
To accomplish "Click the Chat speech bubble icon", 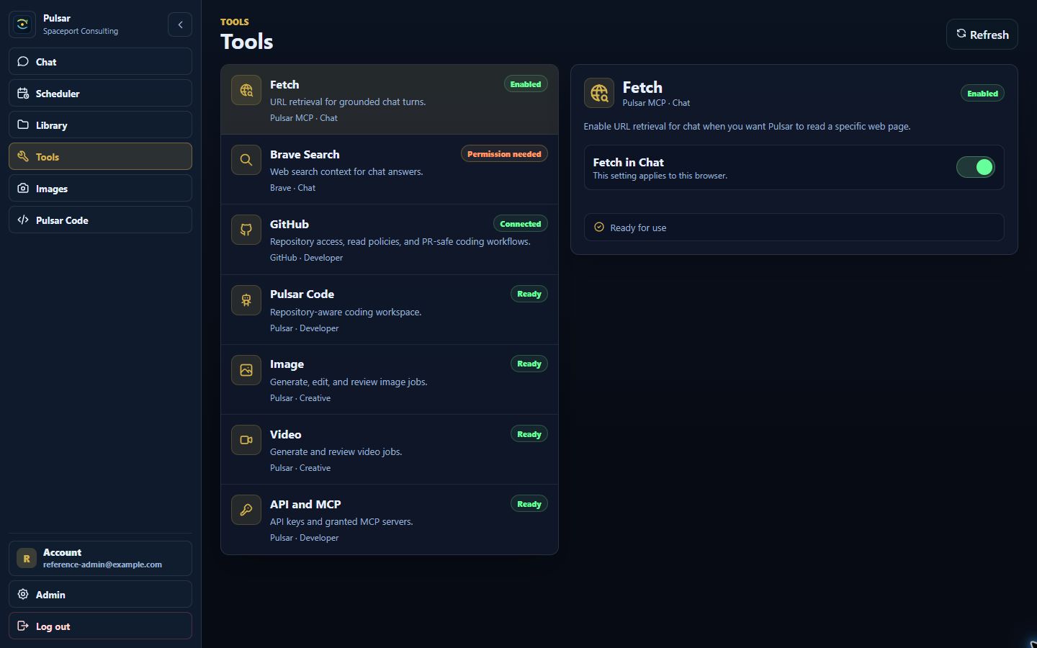I will tap(23, 61).
